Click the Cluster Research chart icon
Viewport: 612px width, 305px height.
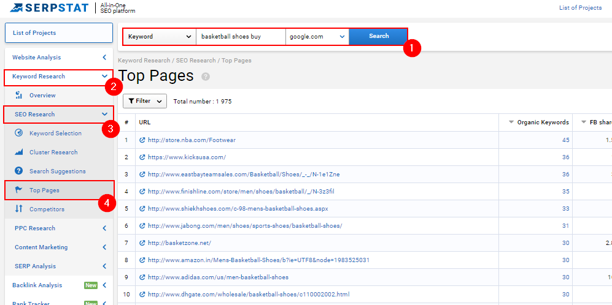(x=19, y=152)
